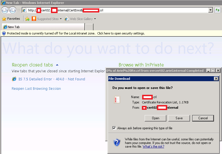The width and height of the screenshot is (222, 154).
Task: Click the Suggested Sites orange icon
Action: click(34, 19)
